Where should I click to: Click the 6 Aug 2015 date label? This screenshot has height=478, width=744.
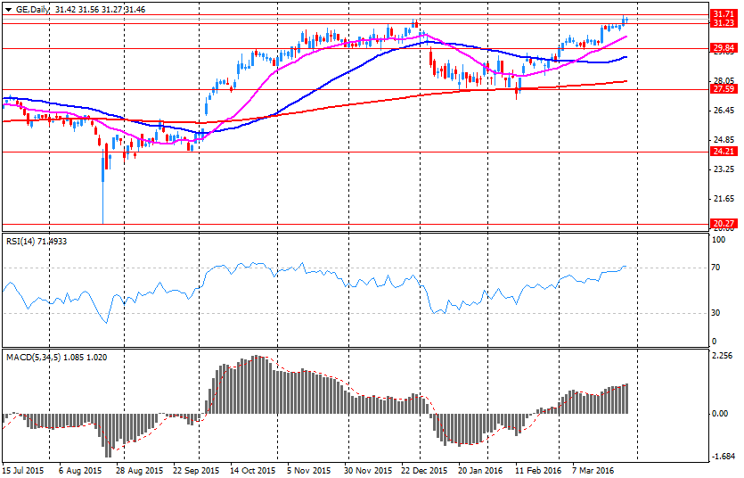pos(80,471)
